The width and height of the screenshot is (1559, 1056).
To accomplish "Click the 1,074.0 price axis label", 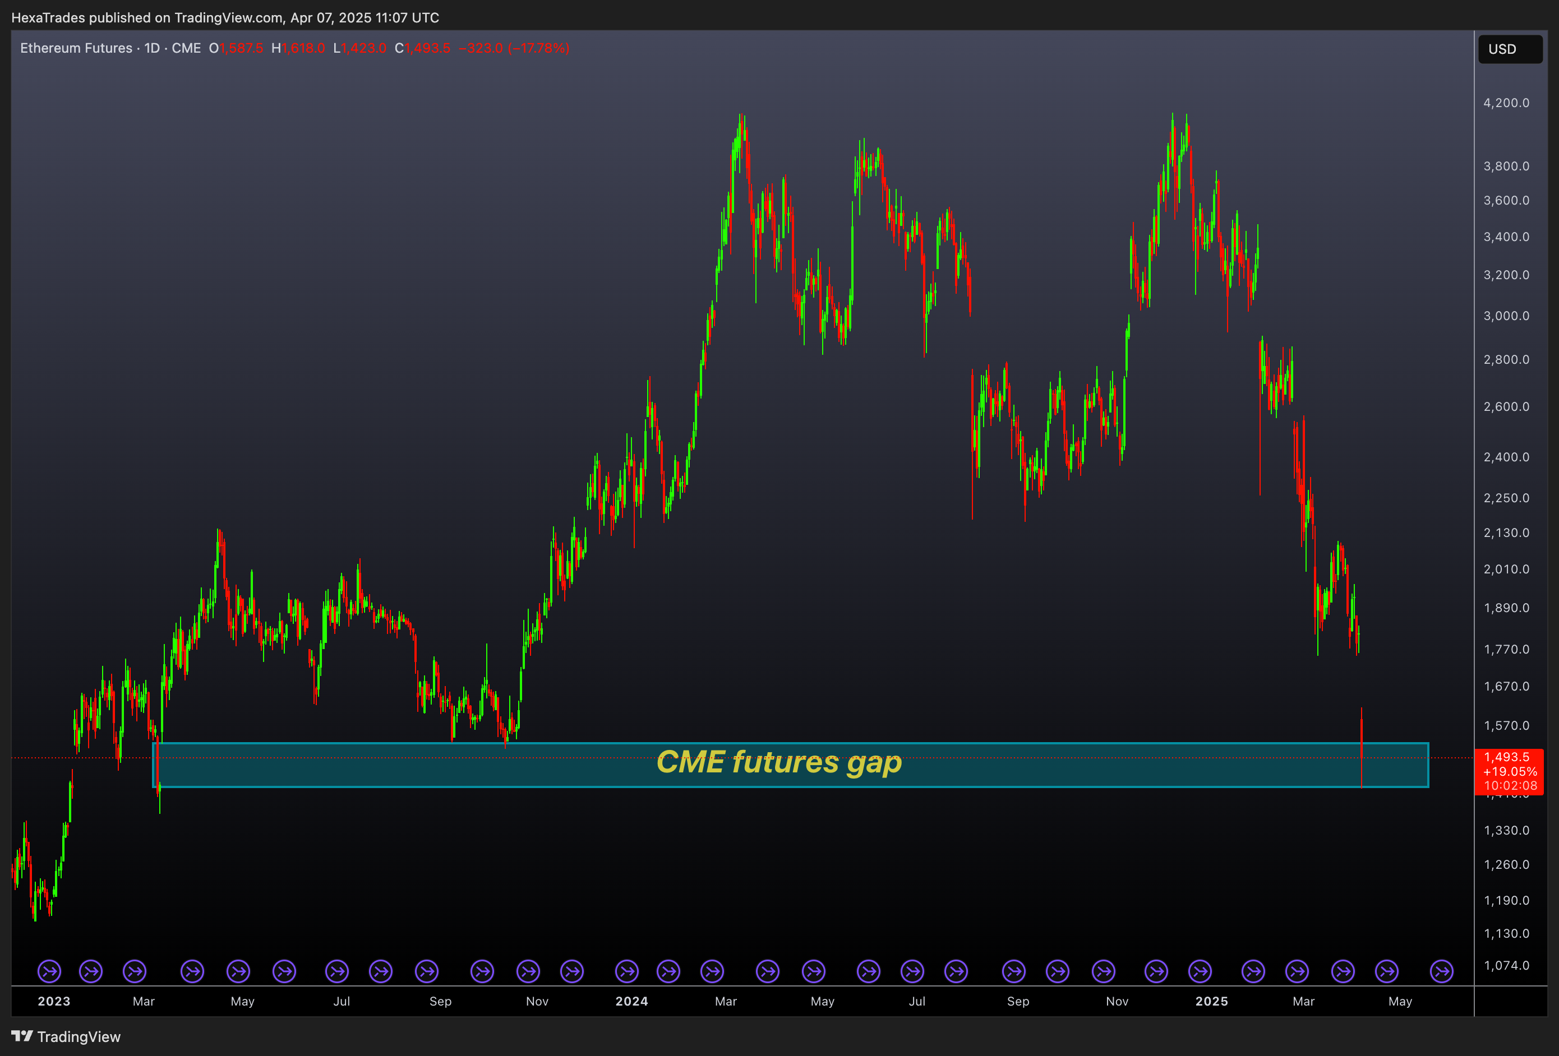I will (1506, 966).
